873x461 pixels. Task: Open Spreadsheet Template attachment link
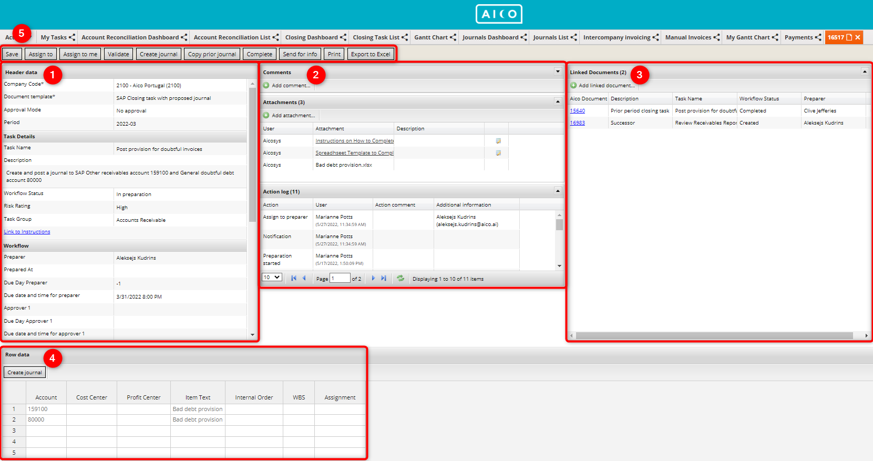[x=354, y=153]
